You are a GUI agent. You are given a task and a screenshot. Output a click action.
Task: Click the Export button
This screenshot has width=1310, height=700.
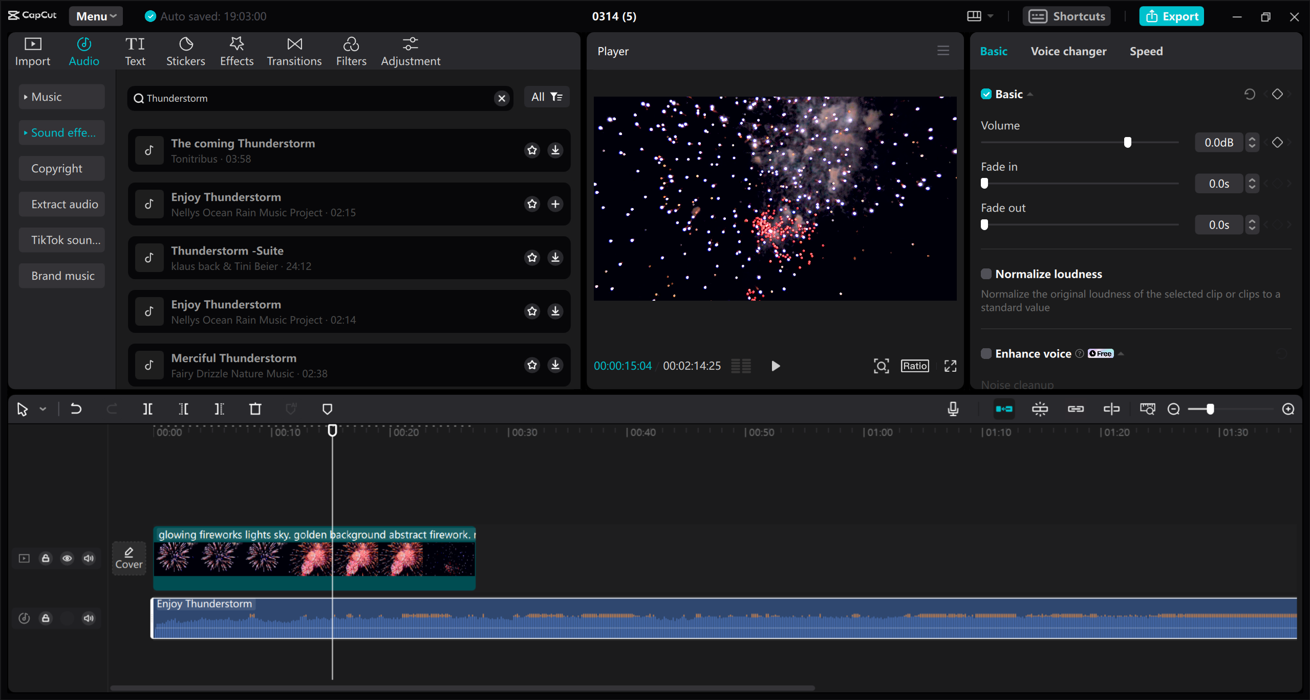[1171, 16]
